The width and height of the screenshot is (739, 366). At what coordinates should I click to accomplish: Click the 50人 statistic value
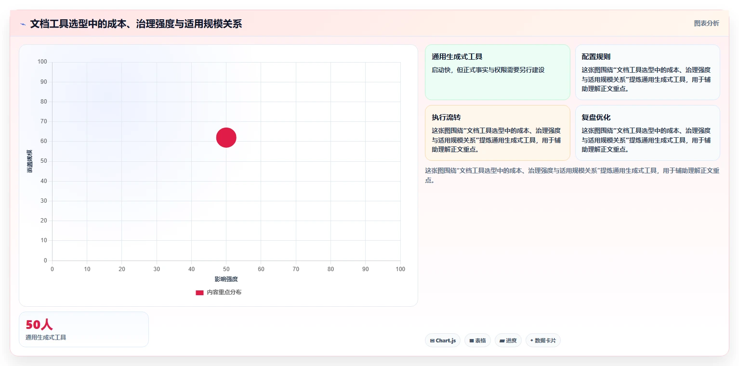coord(39,325)
